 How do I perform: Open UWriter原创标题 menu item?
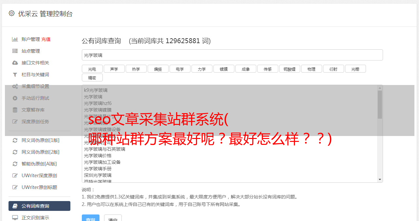tap(39, 187)
